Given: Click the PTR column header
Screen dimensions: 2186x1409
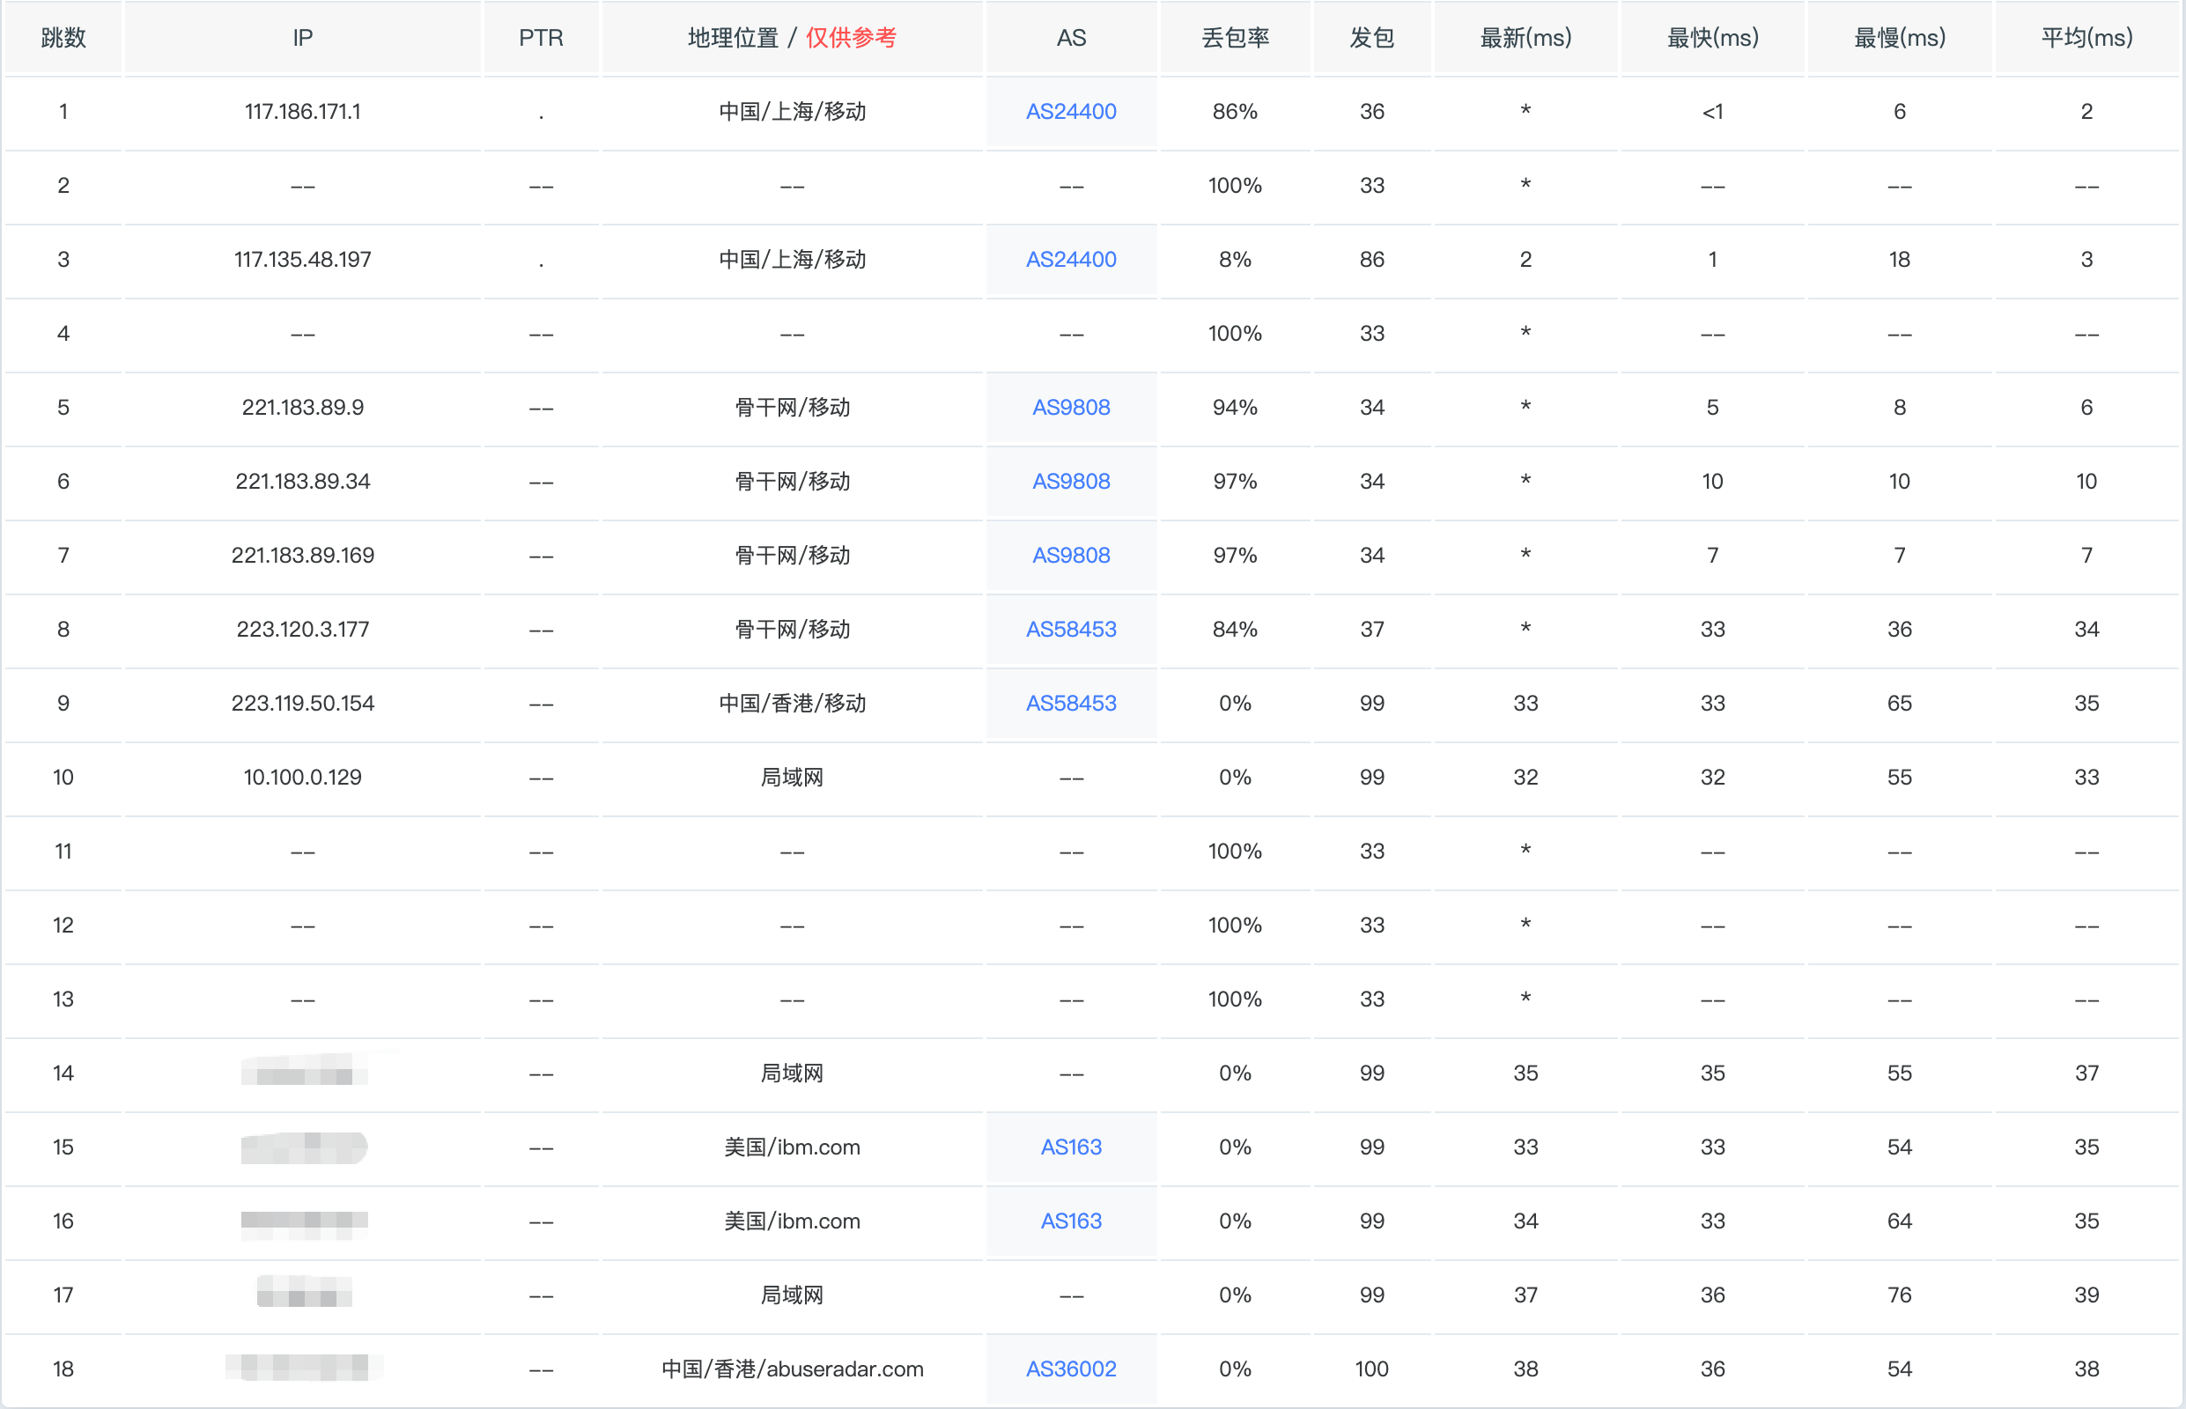Looking at the screenshot, I should click(541, 38).
